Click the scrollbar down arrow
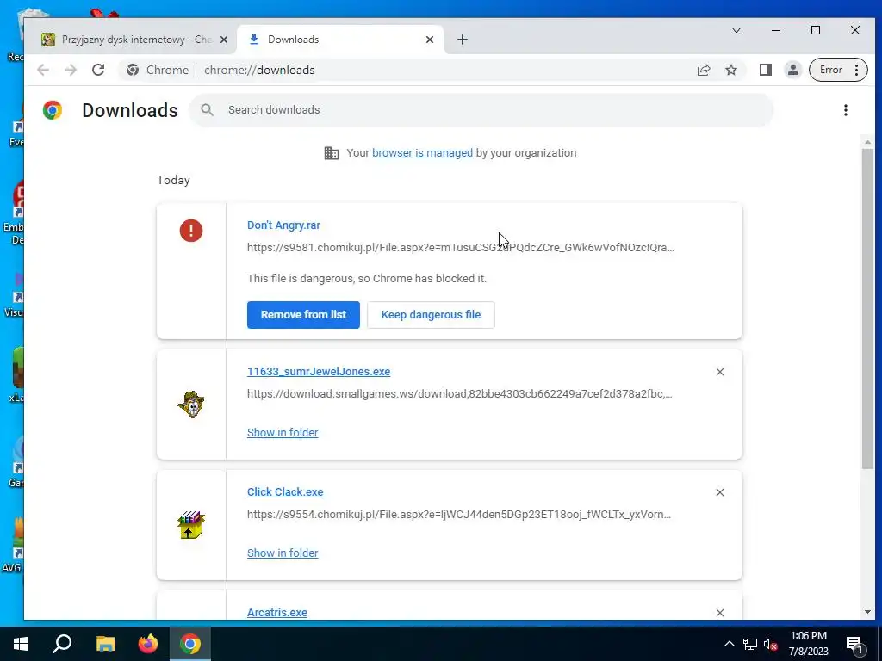The image size is (882, 661). point(866,612)
